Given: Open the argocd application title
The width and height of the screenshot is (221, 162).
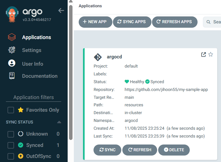Looking at the screenshot, I should click(x=114, y=57).
